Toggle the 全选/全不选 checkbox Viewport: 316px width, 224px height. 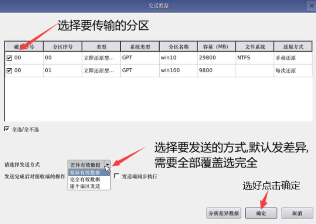point(7,129)
